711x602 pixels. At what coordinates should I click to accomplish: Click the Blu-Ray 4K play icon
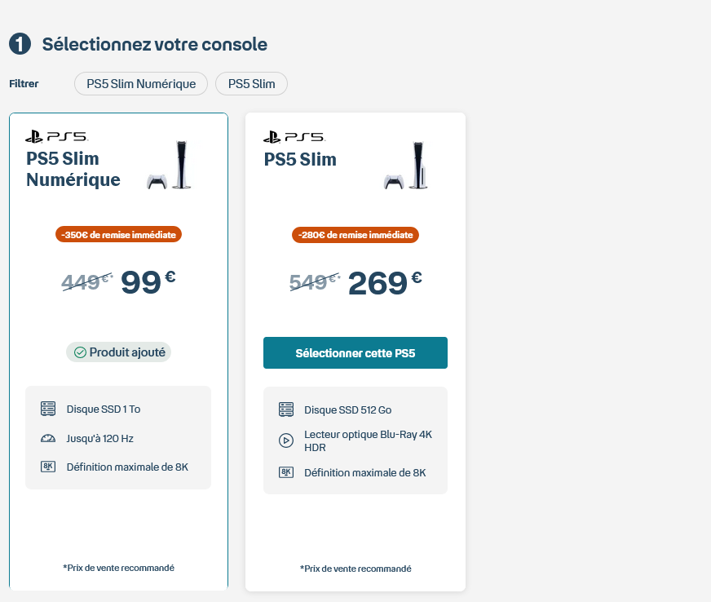pos(285,440)
